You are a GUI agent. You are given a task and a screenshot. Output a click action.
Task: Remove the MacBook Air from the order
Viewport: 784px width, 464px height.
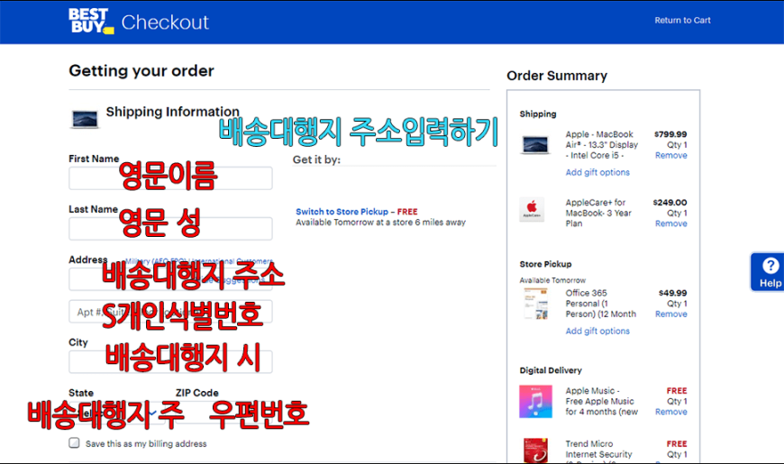(x=671, y=156)
